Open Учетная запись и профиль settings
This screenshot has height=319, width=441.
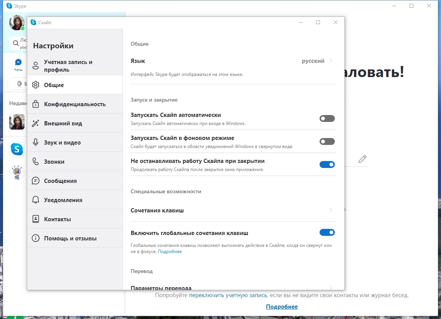tap(75, 66)
